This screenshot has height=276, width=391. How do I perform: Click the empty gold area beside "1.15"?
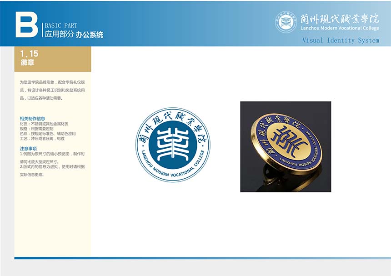[68, 58]
